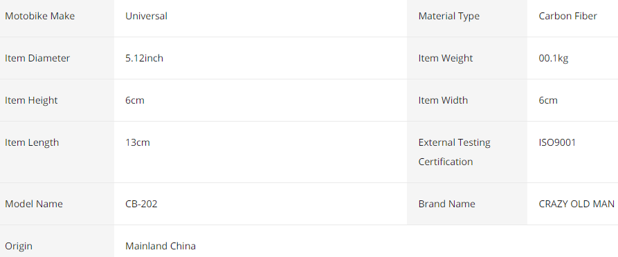
Task: Select the 5.12inch value
Action: click(144, 58)
